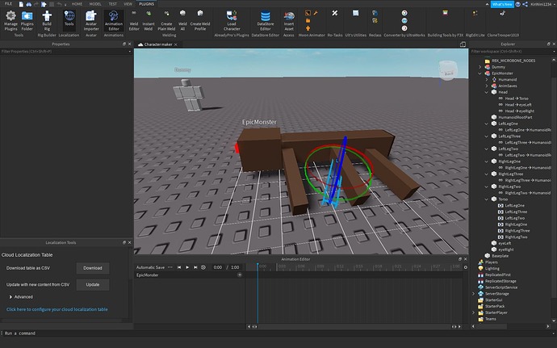Click the top Reclass plugin icon
Screen dimensions: 557x348
coord(375,13)
